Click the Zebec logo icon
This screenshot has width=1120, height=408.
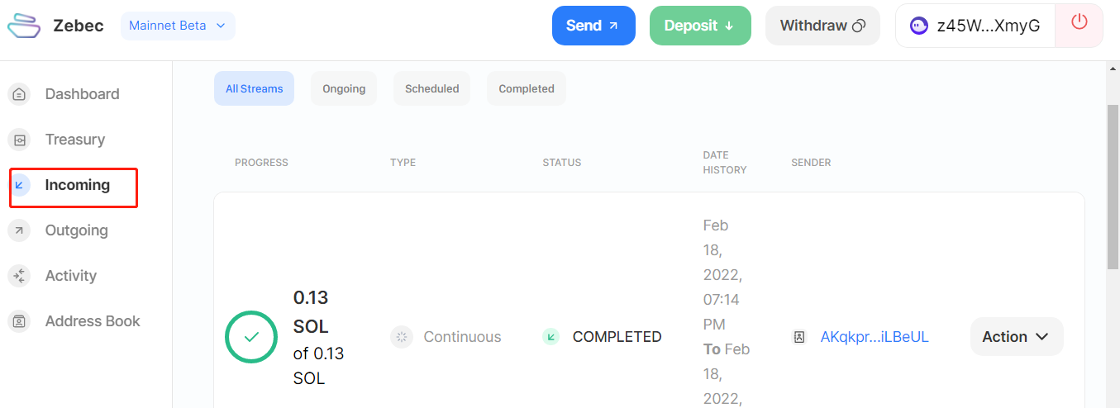(x=24, y=26)
